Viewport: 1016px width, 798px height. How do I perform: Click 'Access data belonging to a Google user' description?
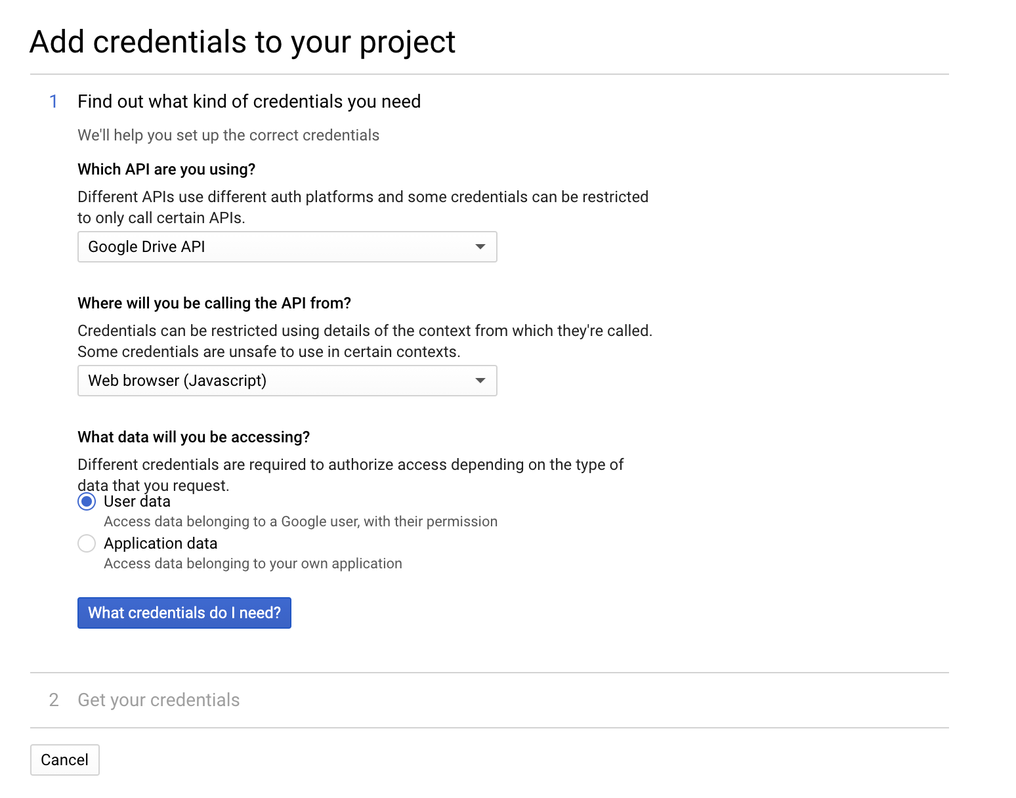(x=301, y=522)
